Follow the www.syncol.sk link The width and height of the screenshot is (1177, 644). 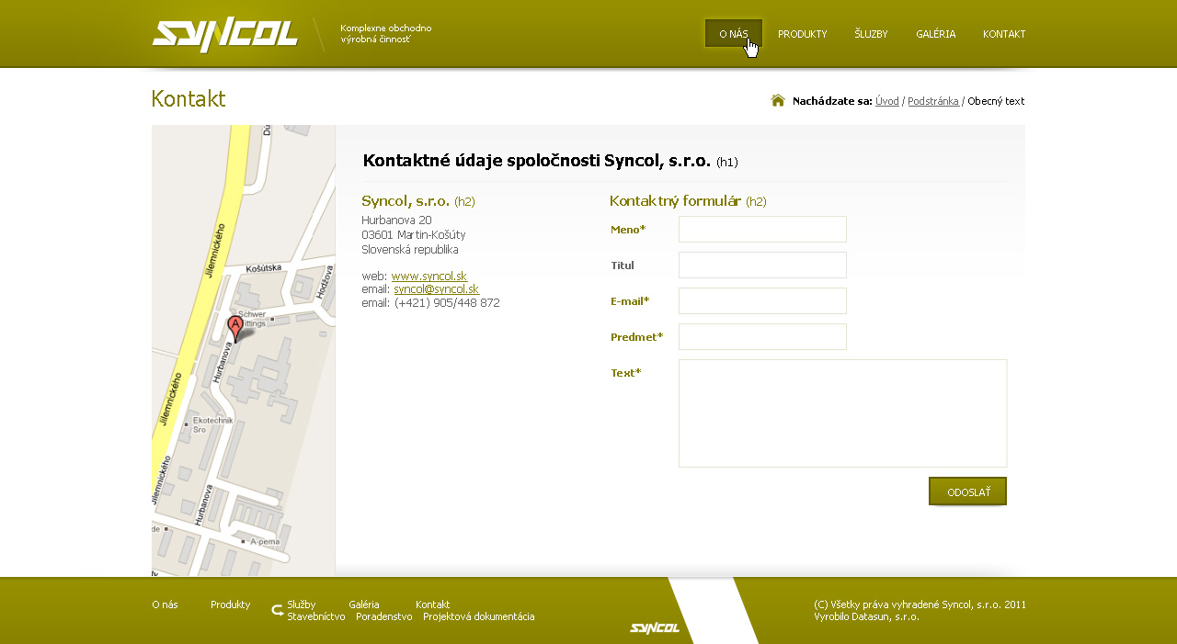tap(429, 276)
